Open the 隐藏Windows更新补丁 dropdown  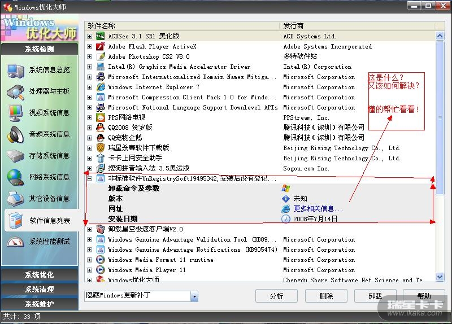pos(194,296)
